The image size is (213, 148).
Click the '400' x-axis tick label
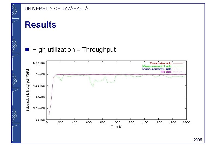75,123
